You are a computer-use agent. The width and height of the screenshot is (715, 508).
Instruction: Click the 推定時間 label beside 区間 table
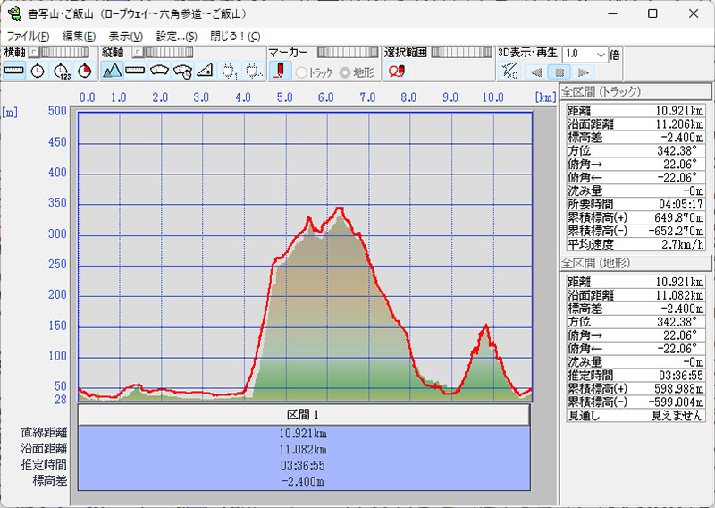(44, 465)
